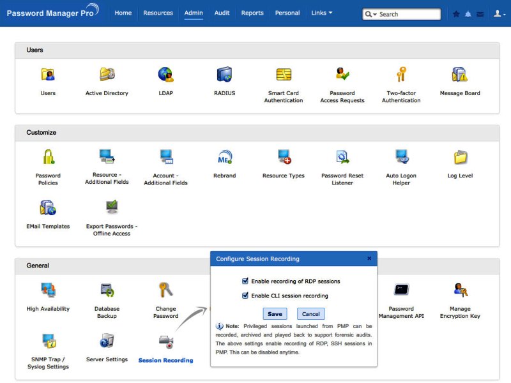Select the Admin tab
The image size is (511, 383).
[194, 13]
